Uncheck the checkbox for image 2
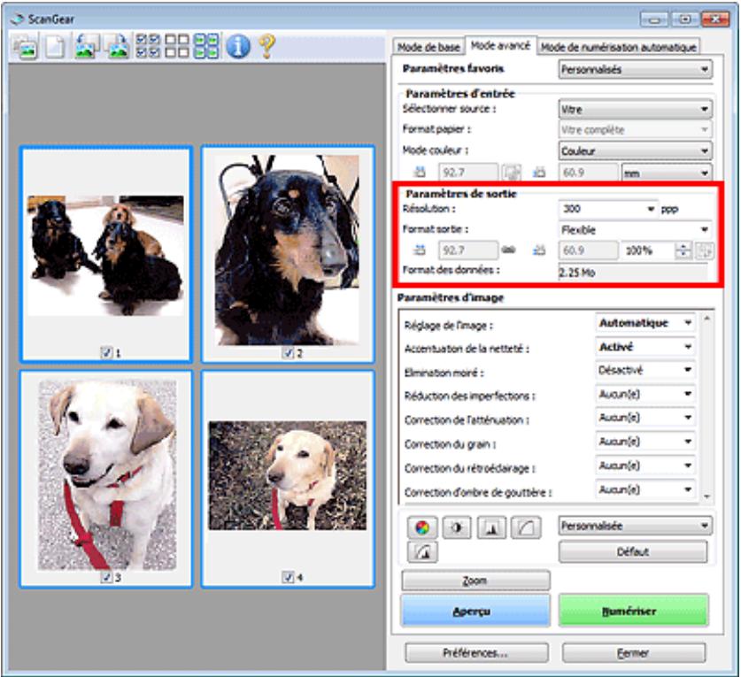The height and width of the screenshot is (677, 741). click(x=288, y=352)
